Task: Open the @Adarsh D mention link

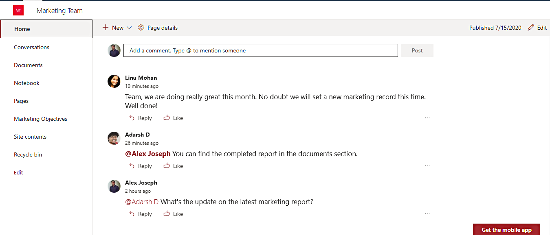Action: tap(142, 201)
